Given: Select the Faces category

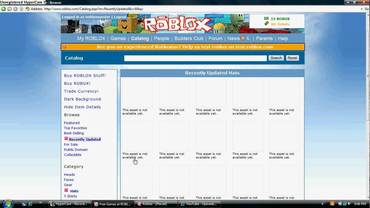Looking at the screenshot, I should coord(69,180).
